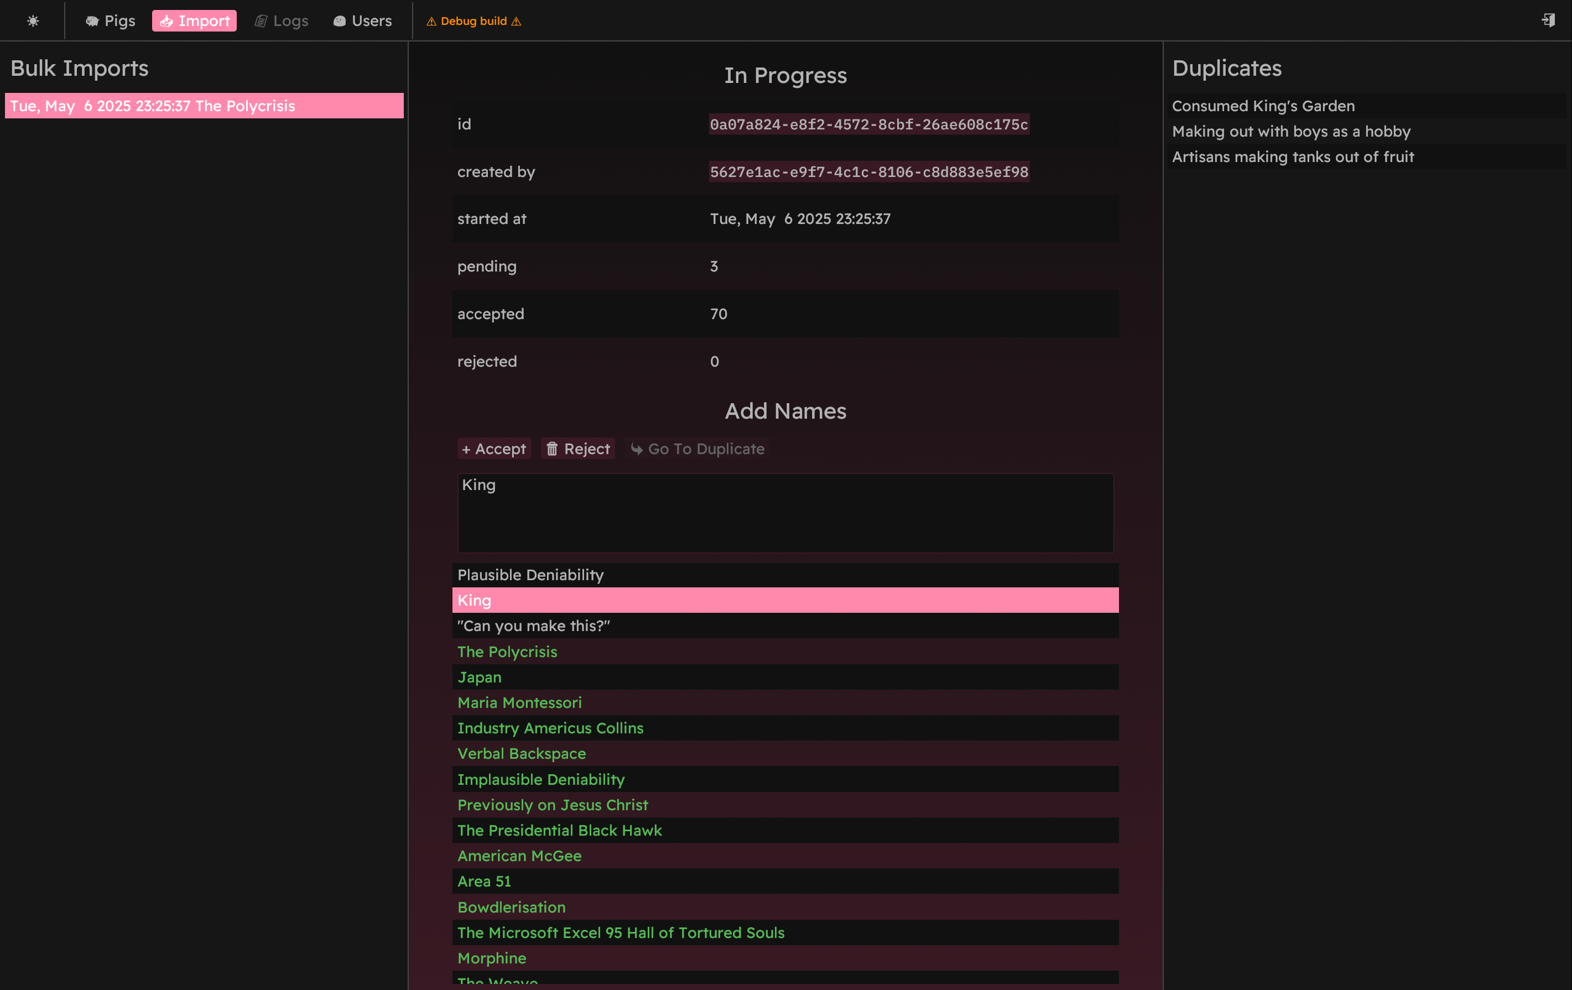This screenshot has height=990, width=1572.
Task: Switch to the Import tab
Action: [x=195, y=21]
